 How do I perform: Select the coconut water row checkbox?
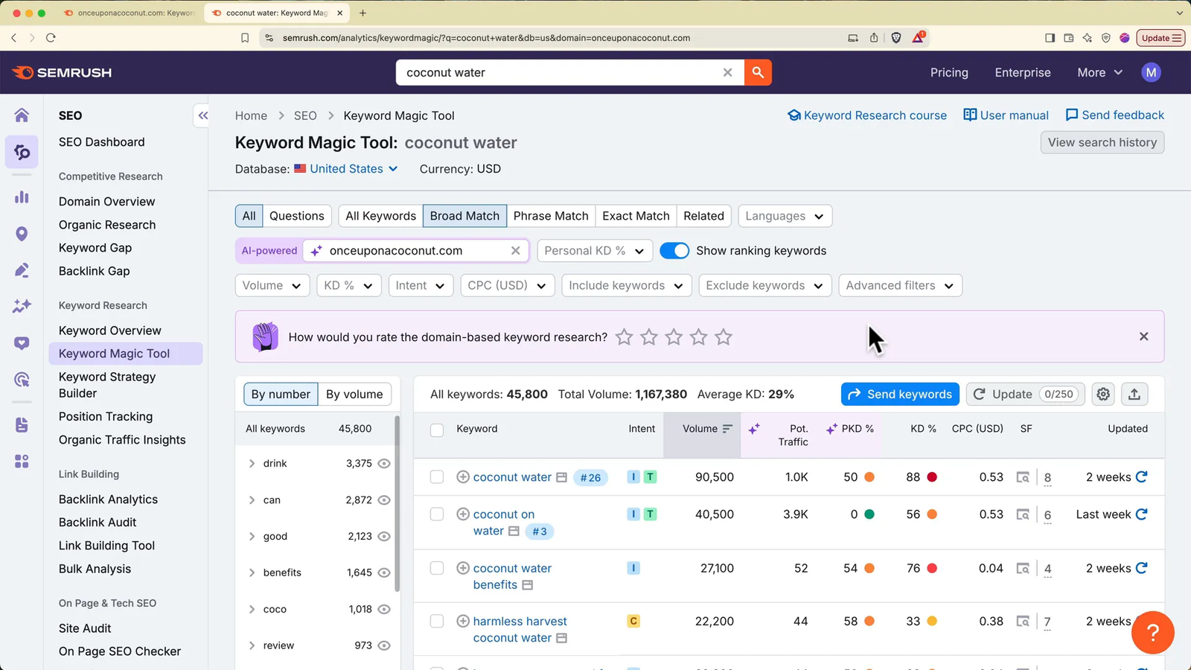click(x=437, y=477)
